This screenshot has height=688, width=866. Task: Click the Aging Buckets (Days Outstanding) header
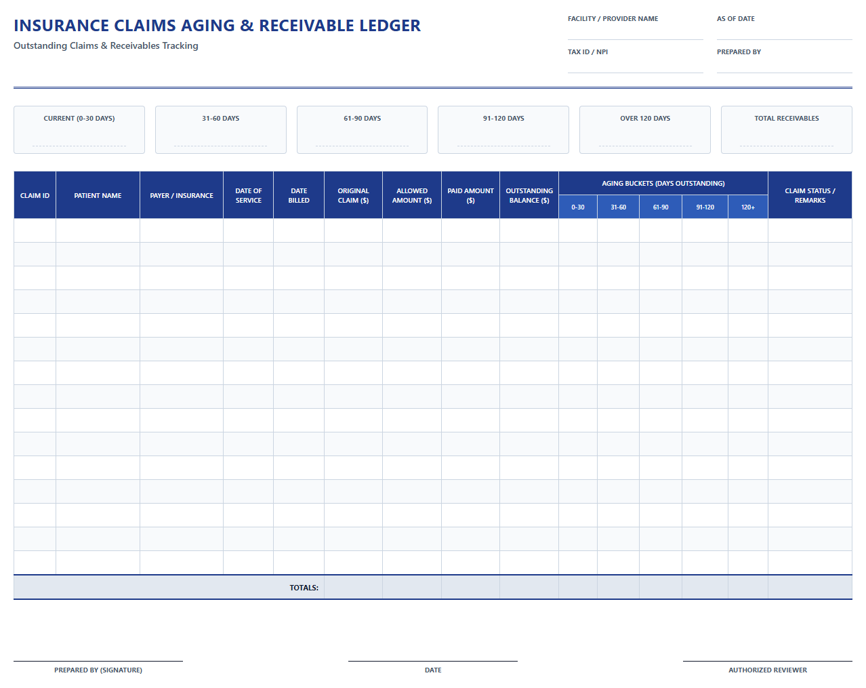coord(663,183)
